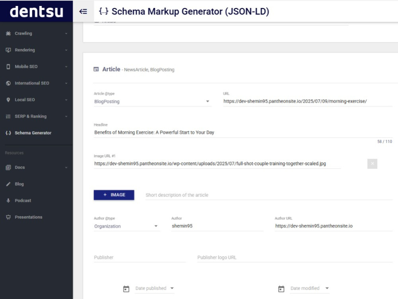Image resolution: width=398 pixels, height=299 pixels.
Task: Click the dentsu logo
Action: pos(36,12)
